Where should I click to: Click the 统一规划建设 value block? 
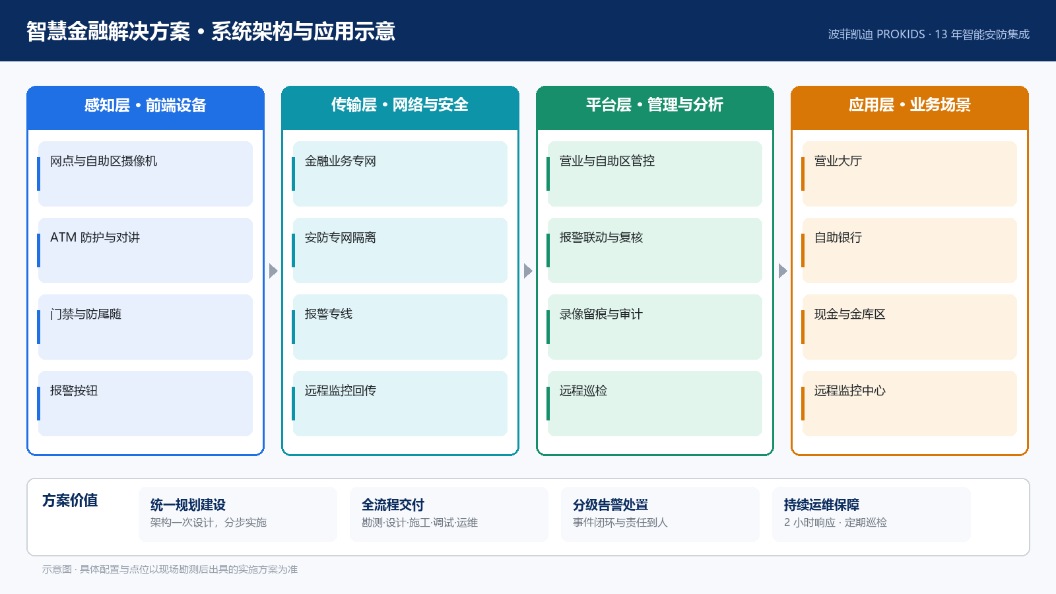click(238, 514)
